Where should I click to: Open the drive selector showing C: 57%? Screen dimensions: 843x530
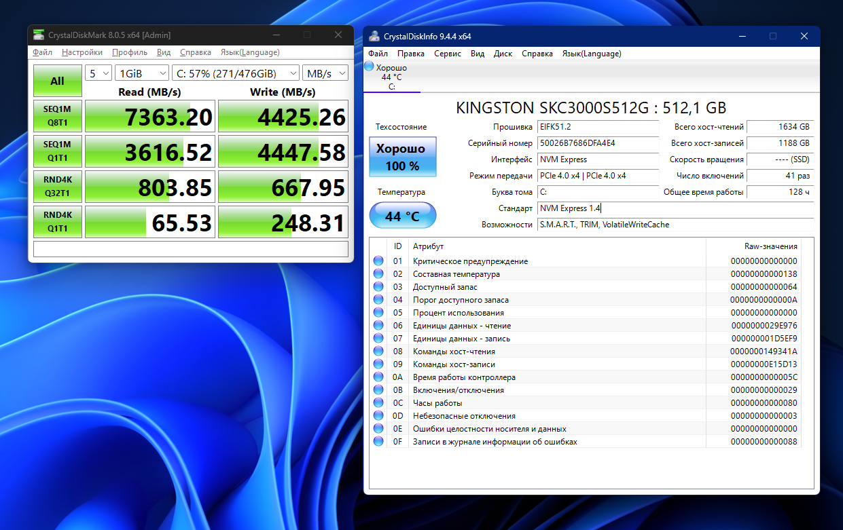[236, 73]
